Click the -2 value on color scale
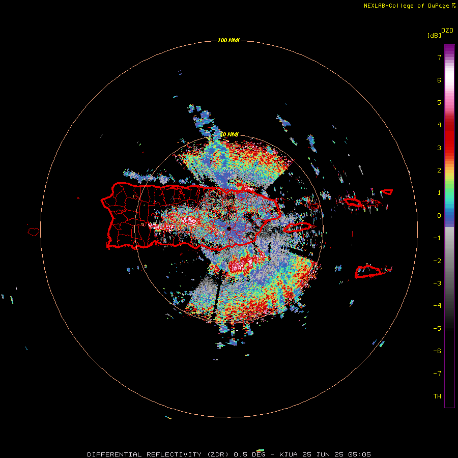The width and height of the screenshot is (458, 458). click(437, 261)
